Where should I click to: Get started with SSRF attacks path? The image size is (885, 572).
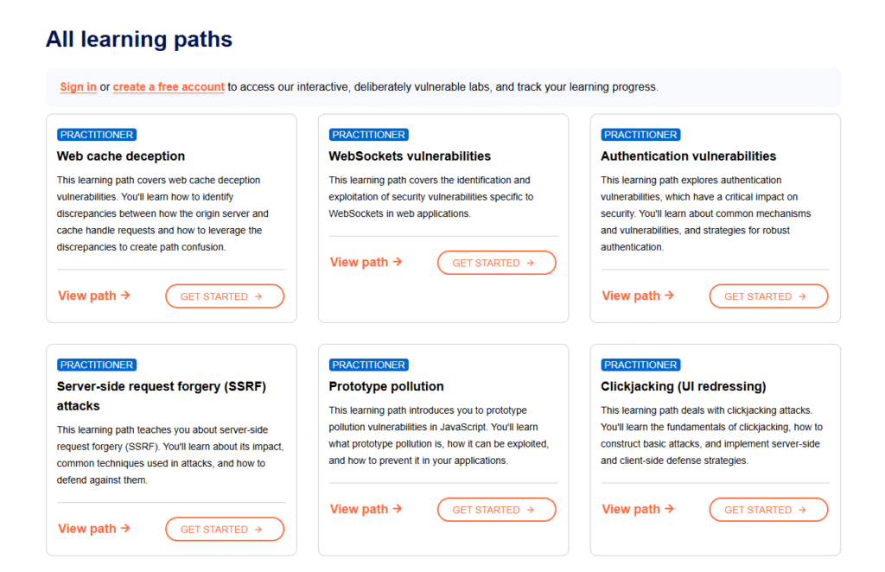pyautogui.click(x=225, y=529)
